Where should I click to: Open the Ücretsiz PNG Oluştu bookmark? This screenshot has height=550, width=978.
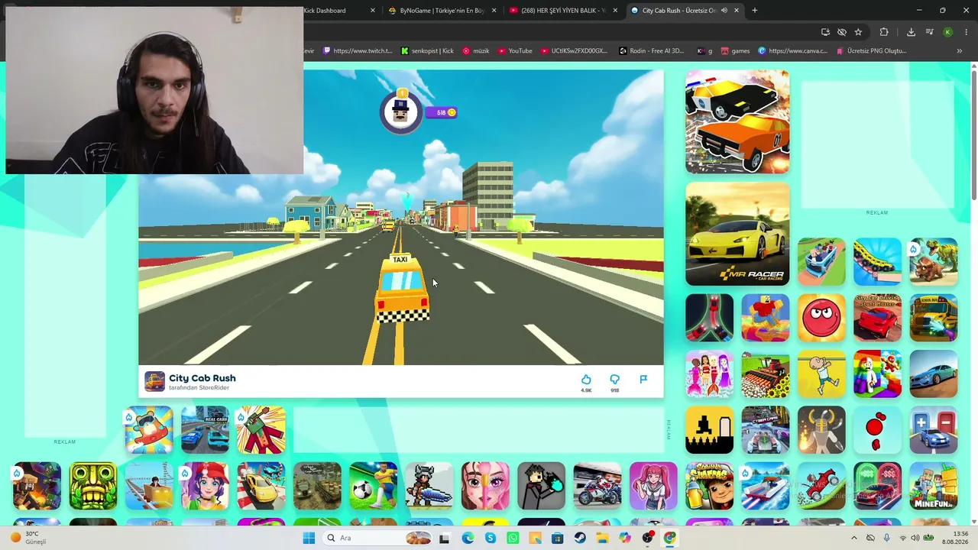[x=871, y=51]
